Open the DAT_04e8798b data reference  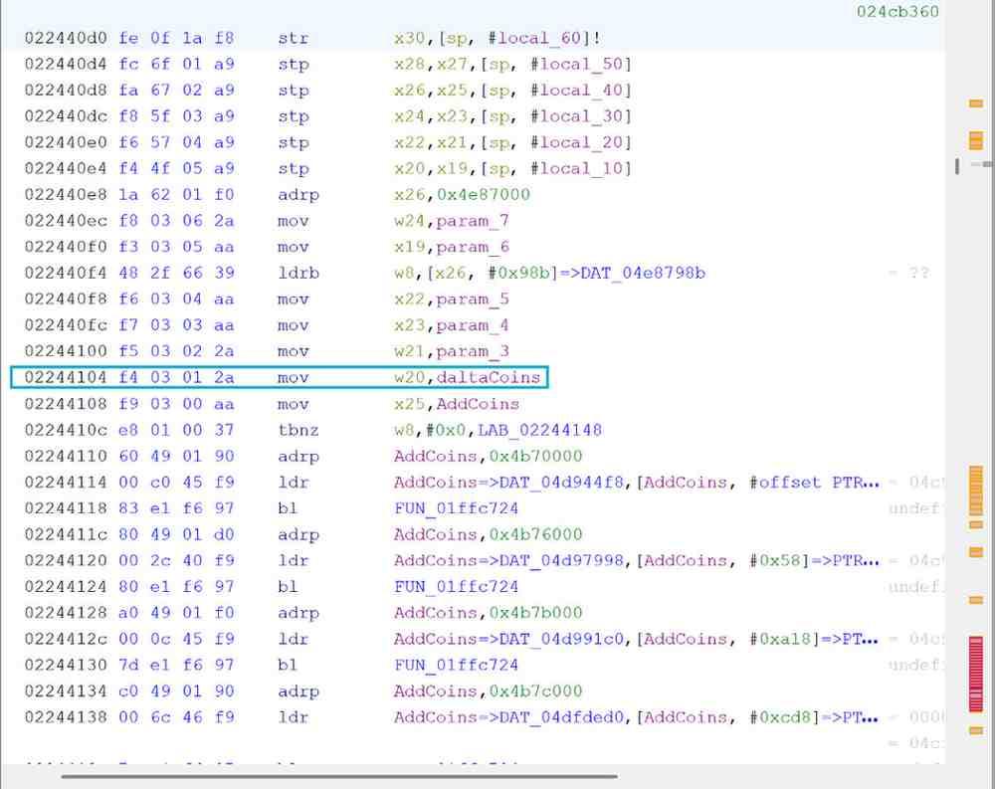[x=644, y=273]
